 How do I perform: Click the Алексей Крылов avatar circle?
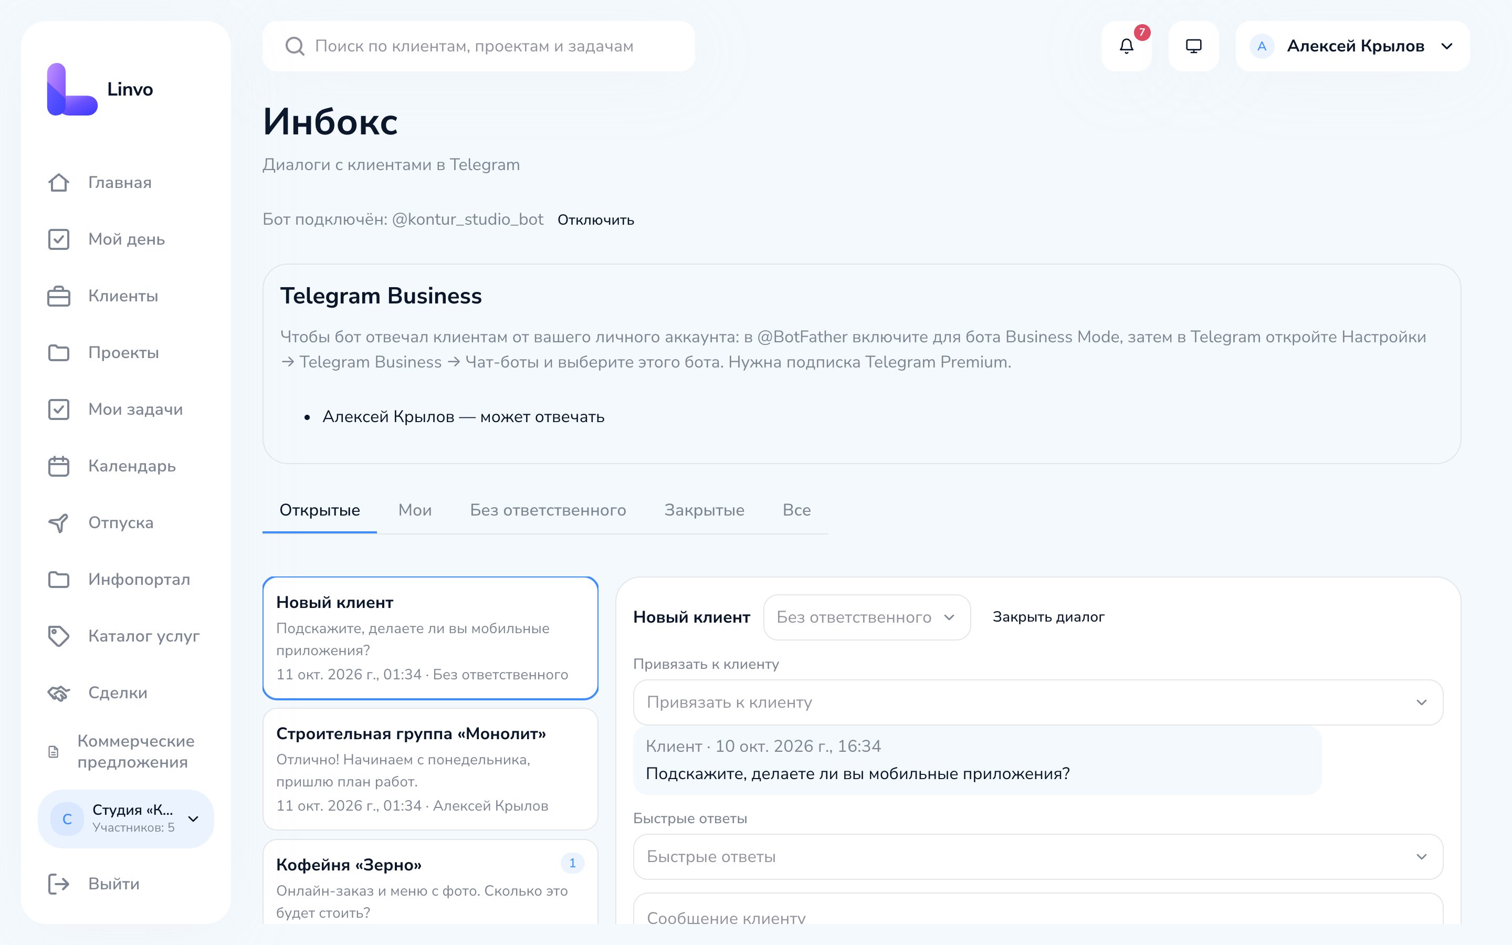coord(1262,46)
